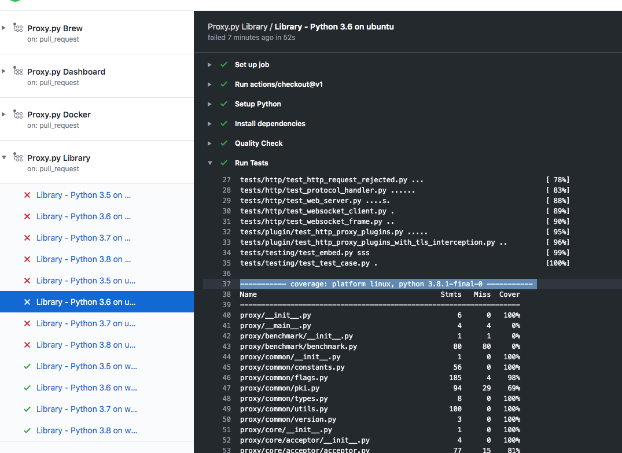Click the Proxy.py Library workflow icon
This screenshot has height=453, width=622.
pyautogui.click(x=18, y=157)
